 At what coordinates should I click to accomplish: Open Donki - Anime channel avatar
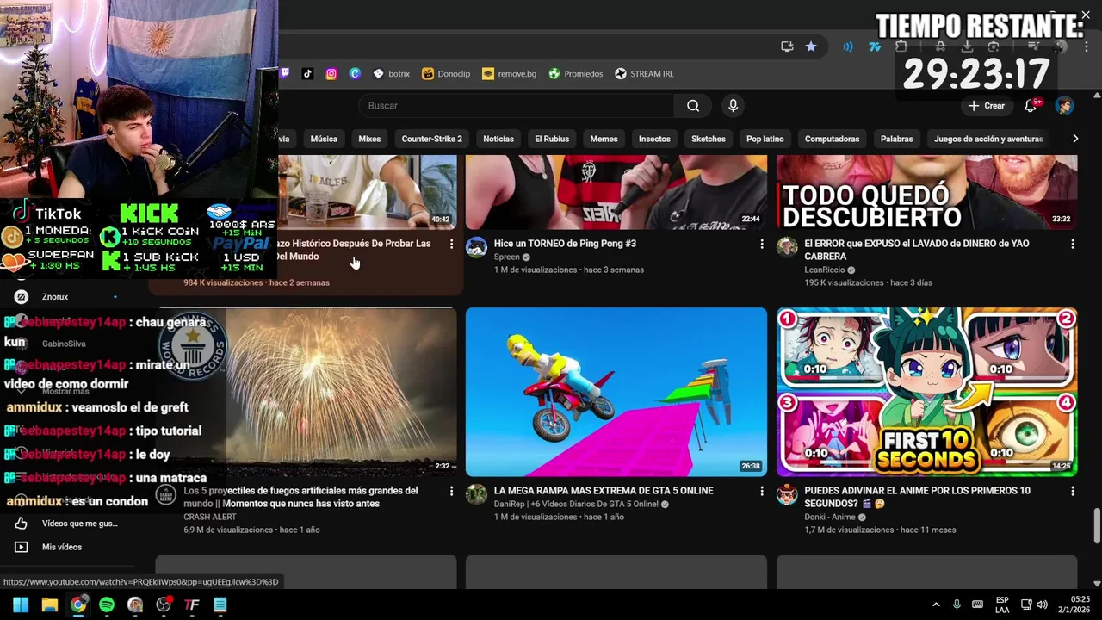click(787, 494)
